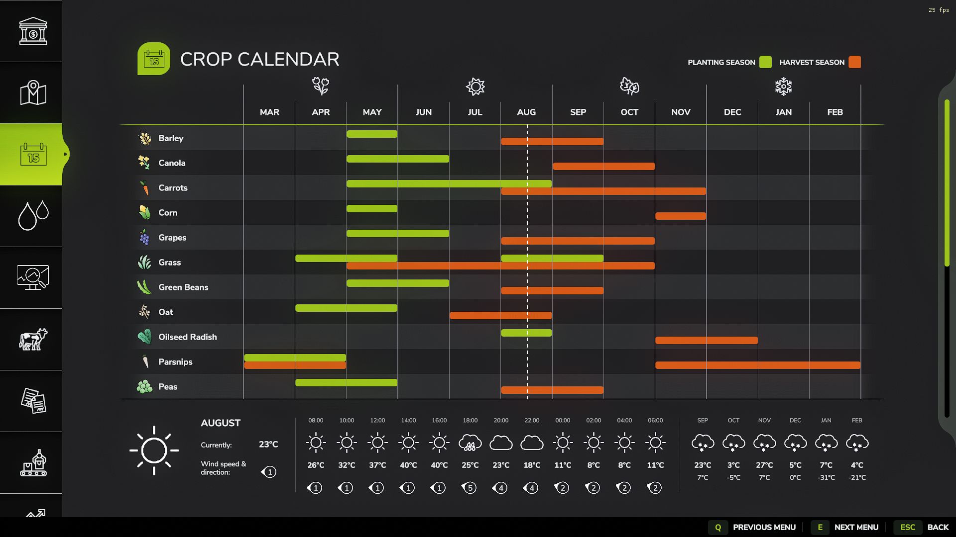Open the animals cow sidebar icon
Viewport: 956px width, 537px height.
tap(33, 339)
